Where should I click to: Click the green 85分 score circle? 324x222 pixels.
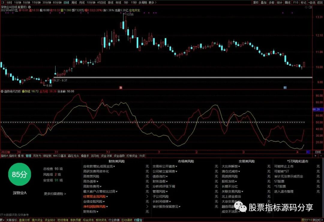click(x=19, y=175)
